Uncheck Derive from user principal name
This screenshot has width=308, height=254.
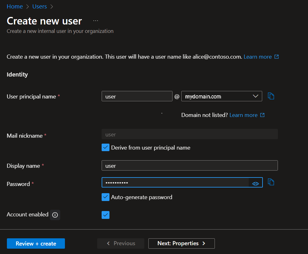pyautogui.click(x=106, y=147)
